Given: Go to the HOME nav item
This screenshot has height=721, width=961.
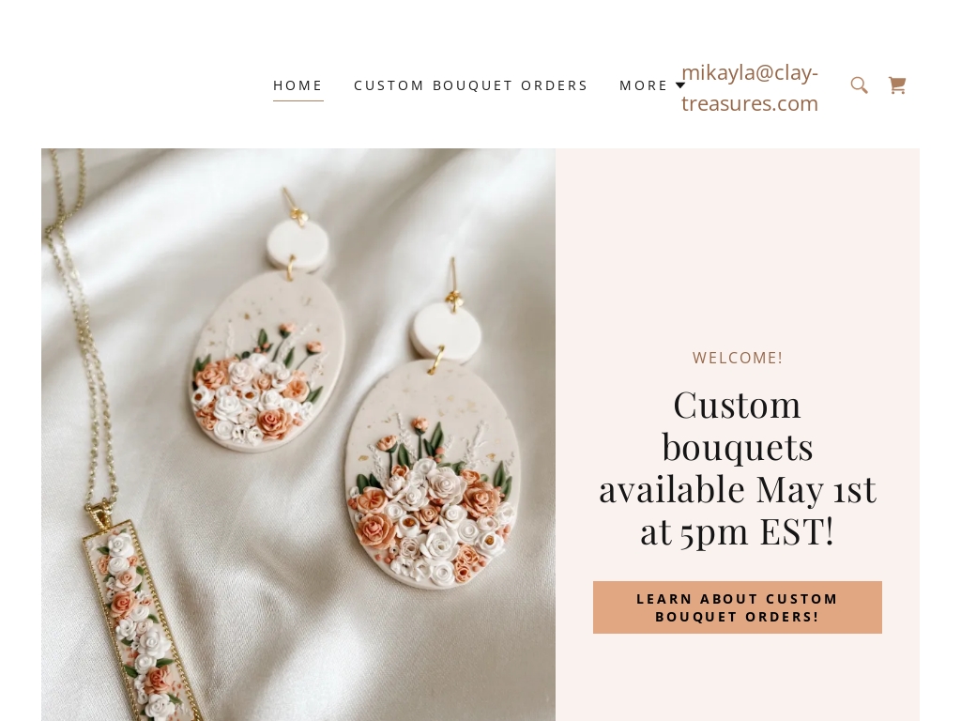Looking at the screenshot, I should tap(297, 85).
